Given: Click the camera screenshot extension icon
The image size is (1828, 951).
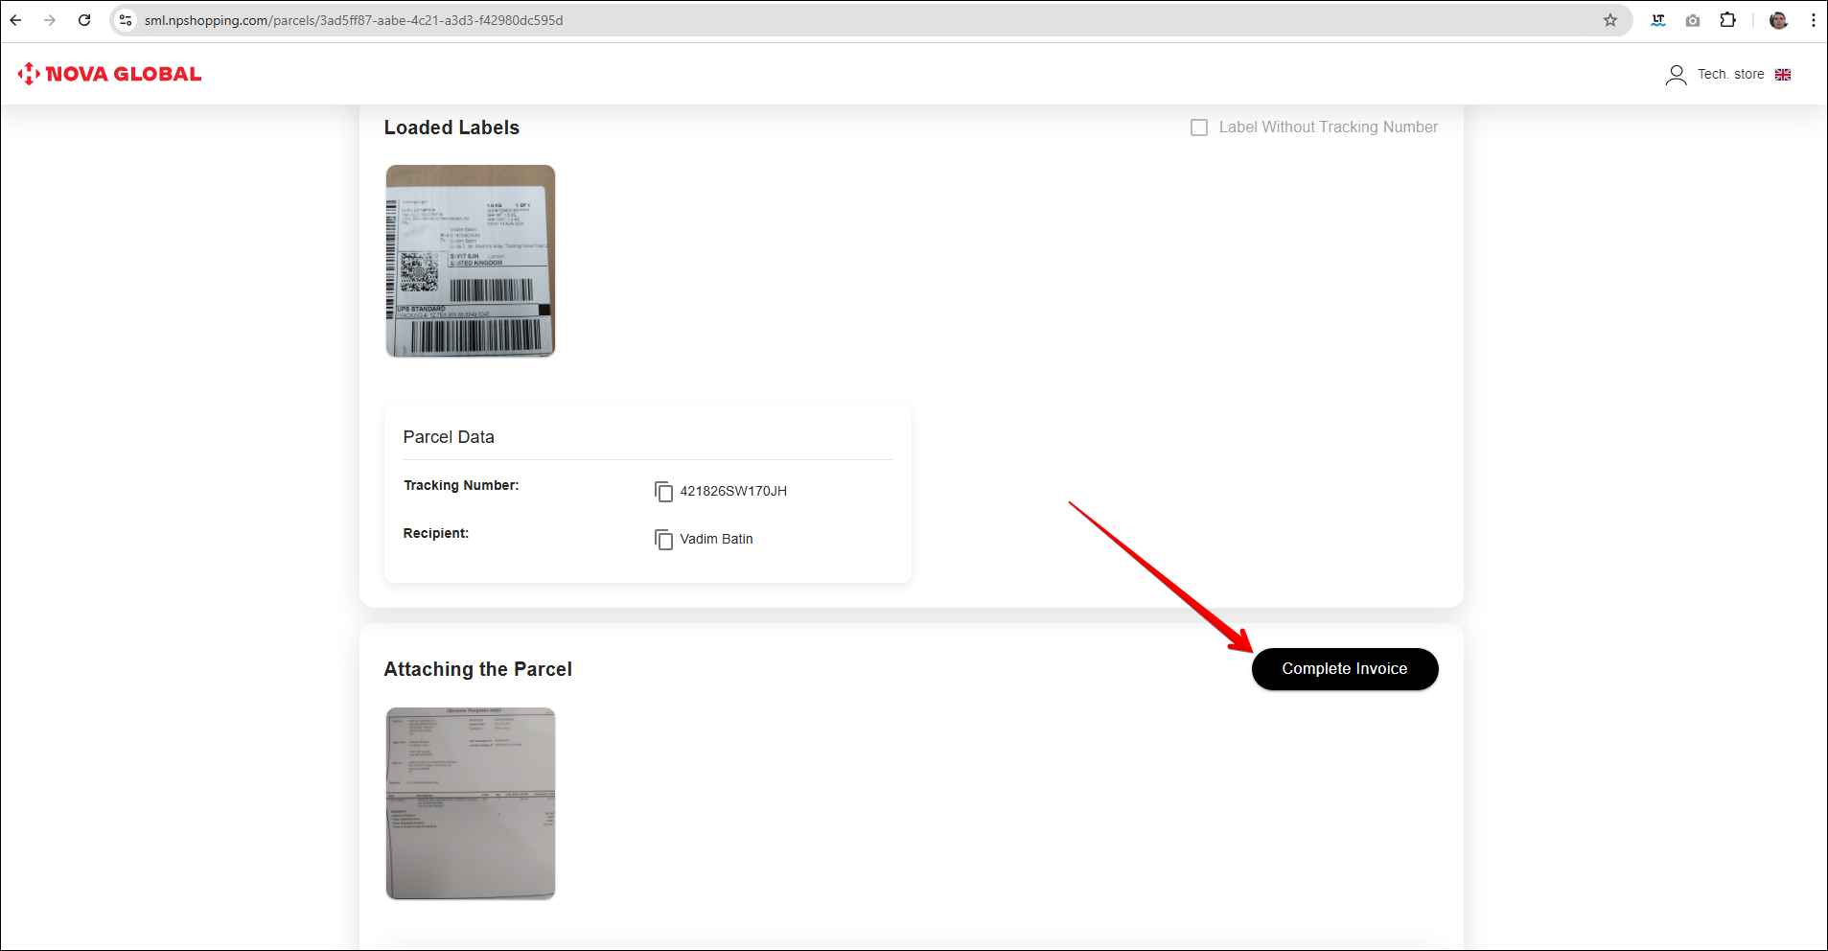Looking at the screenshot, I should click(1693, 20).
